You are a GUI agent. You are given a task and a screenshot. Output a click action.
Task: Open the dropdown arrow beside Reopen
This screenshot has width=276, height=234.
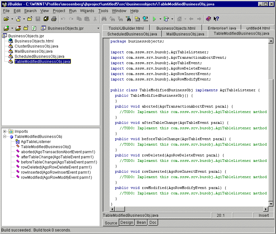pos(24,19)
